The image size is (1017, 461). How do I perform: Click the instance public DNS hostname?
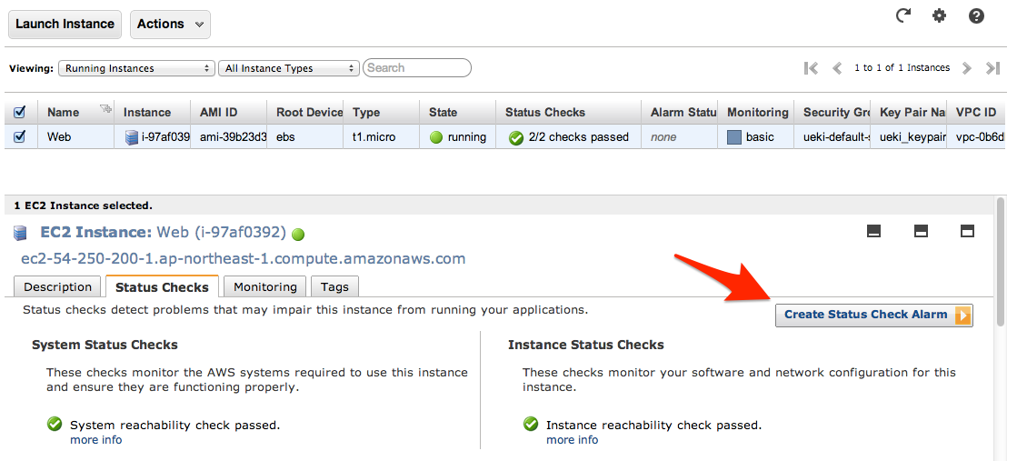point(244,259)
